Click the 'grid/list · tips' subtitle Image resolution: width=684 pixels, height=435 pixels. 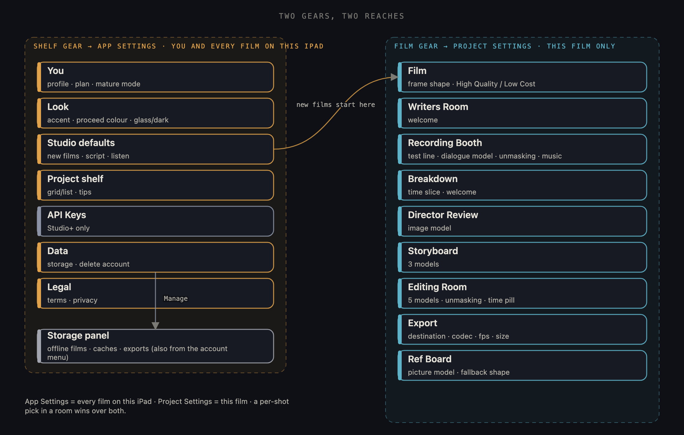pyautogui.click(x=69, y=192)
